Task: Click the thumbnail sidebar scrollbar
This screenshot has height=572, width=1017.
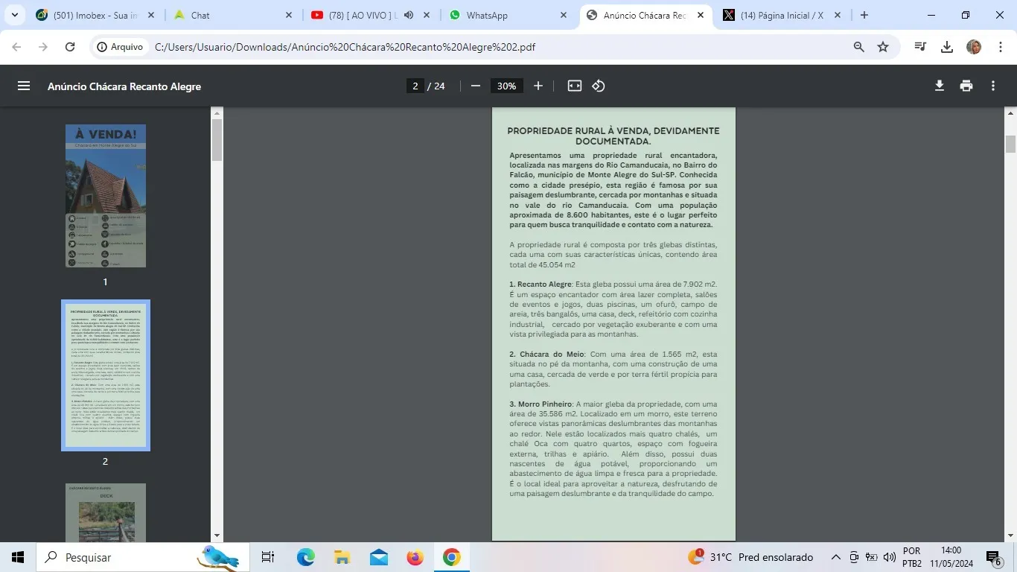Action: (x=217, y=140)
